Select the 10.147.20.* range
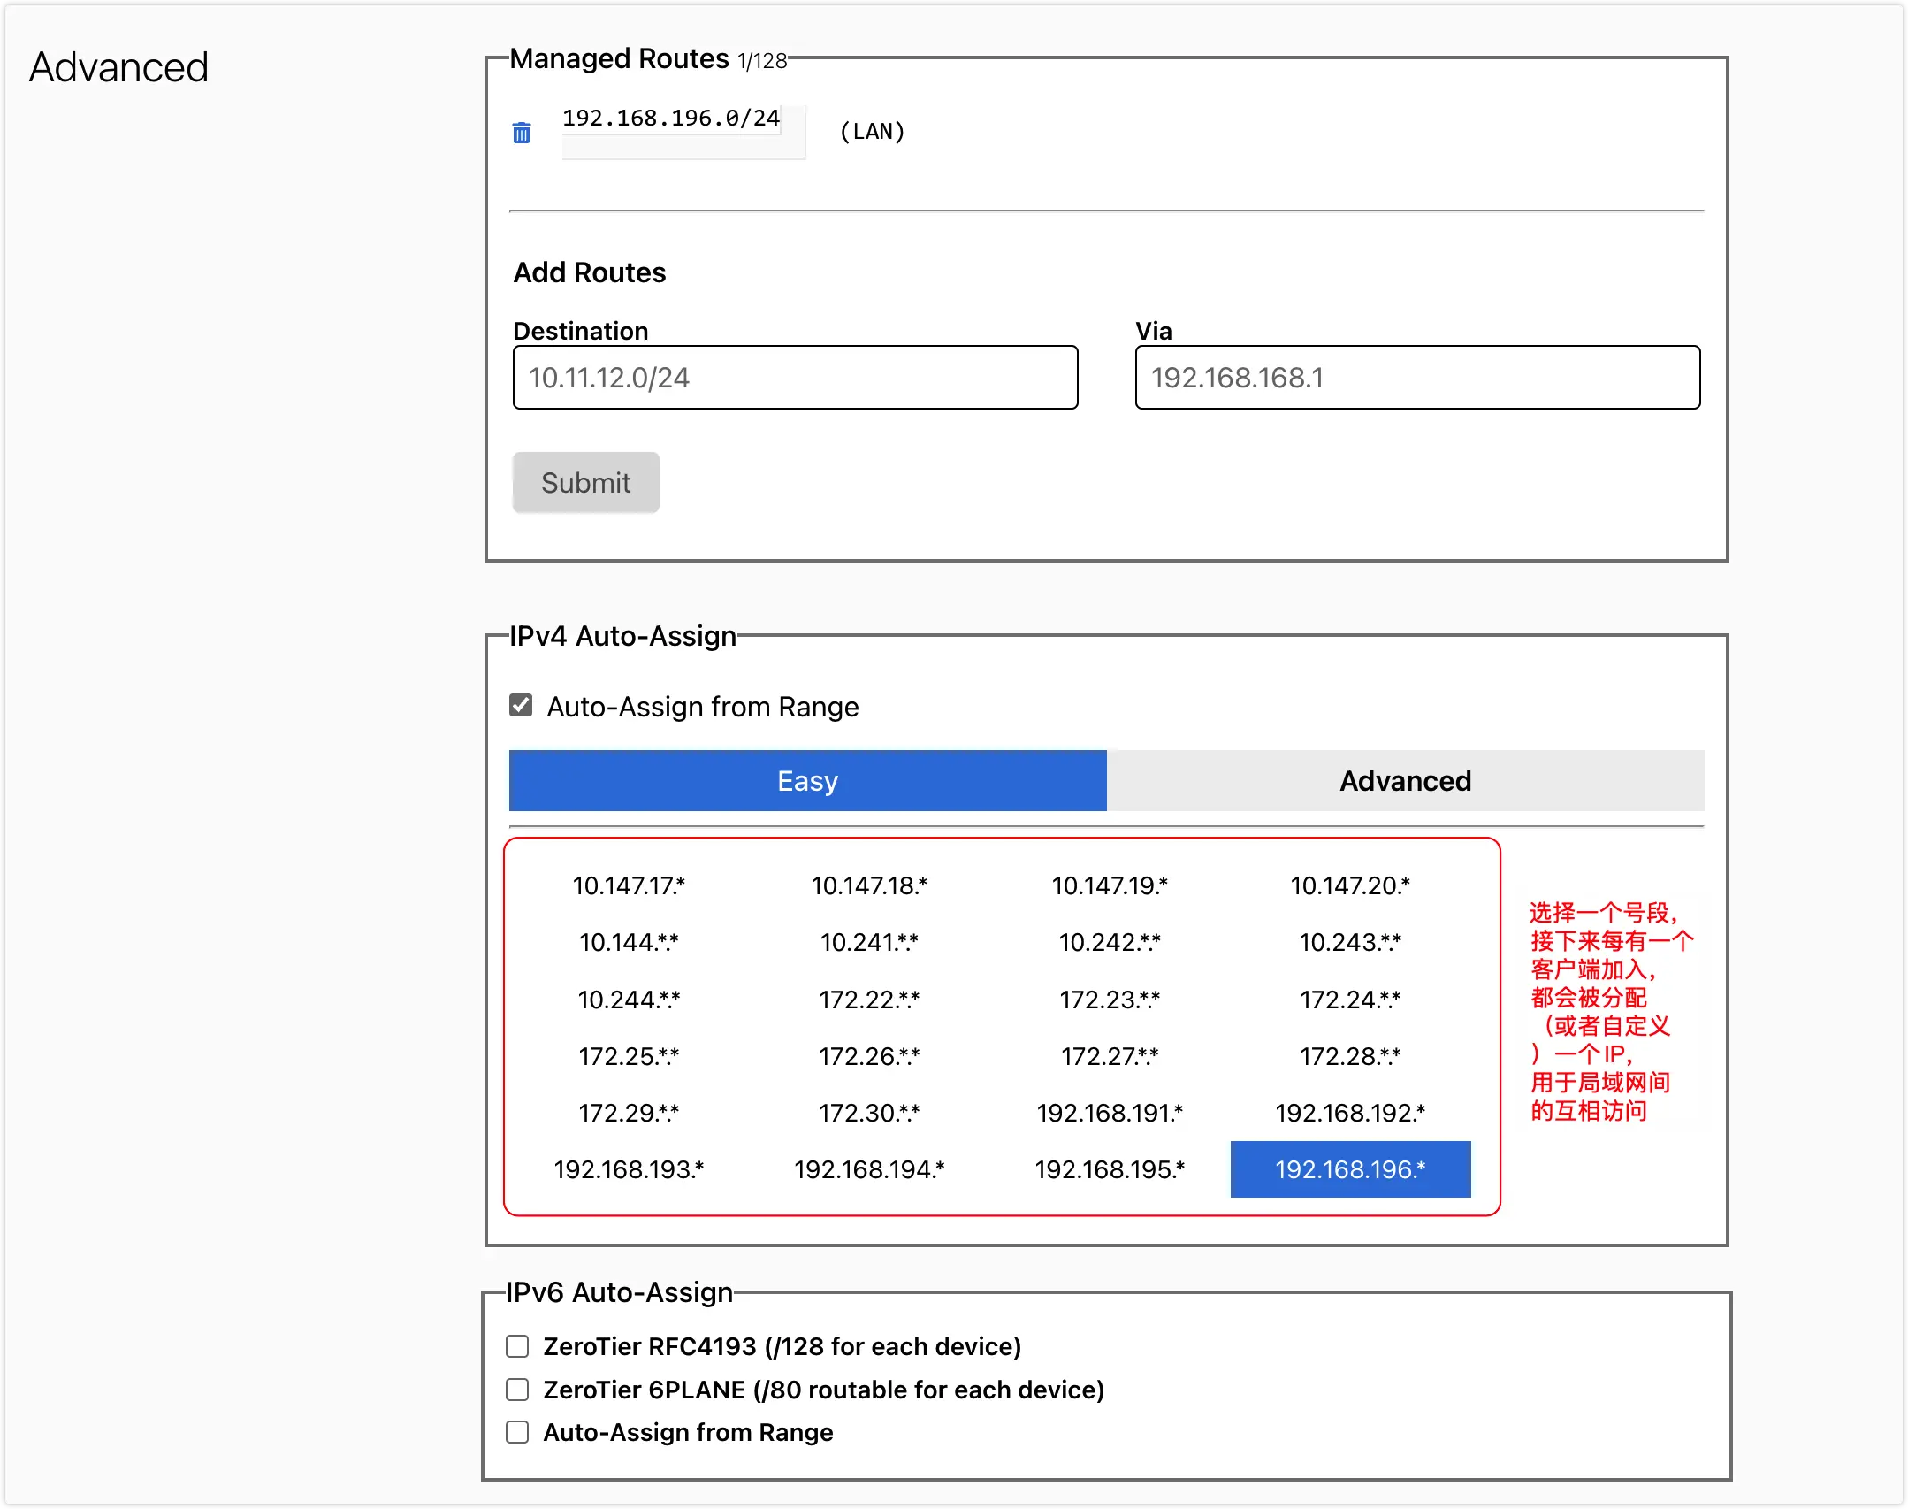Viewport: 1908px width, 1509px height. (1350, 885)
